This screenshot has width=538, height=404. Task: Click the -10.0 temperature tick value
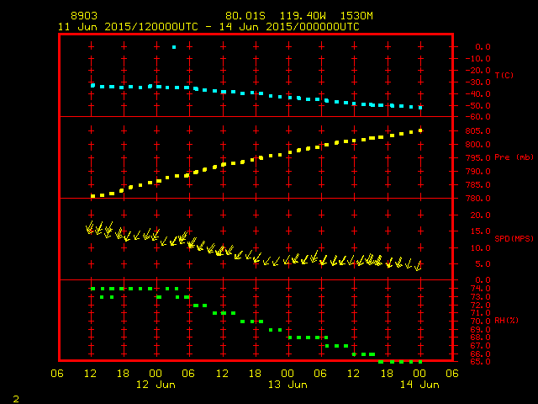pyautogui.click(x=478, y=59)
